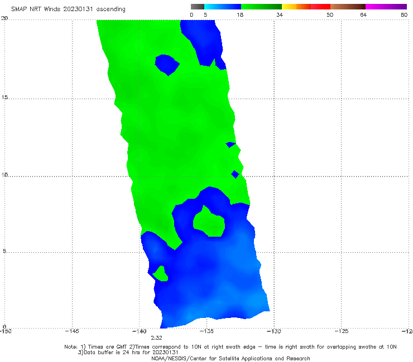413x362 pixels.
Task: Click the small green patch near 3N at the swath's west edge
Action: 161,274
